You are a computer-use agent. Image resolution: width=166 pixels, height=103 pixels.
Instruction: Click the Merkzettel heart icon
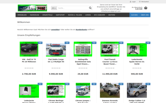click(140, 2)
